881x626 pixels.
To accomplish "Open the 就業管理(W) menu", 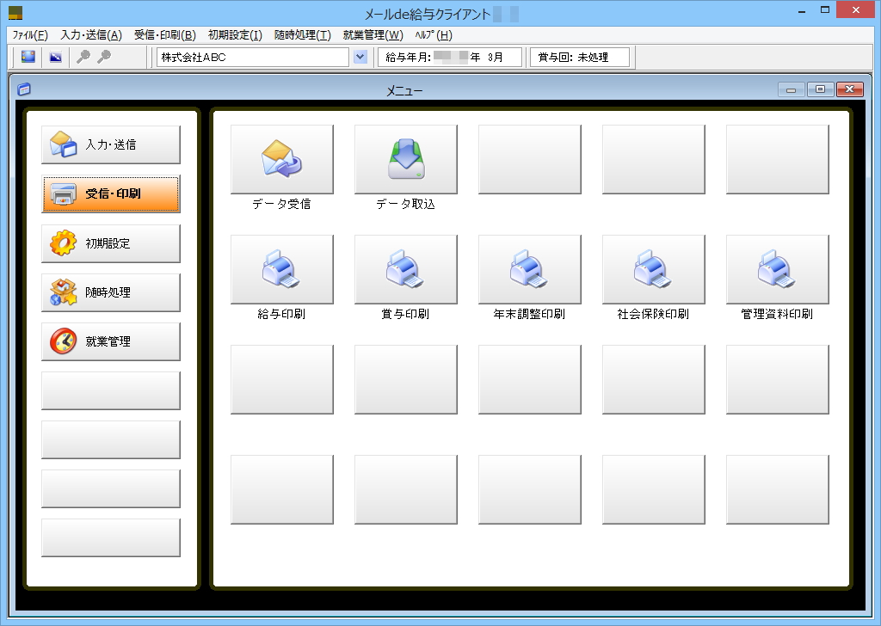I will pyautogui.click(x=373, y=35).
